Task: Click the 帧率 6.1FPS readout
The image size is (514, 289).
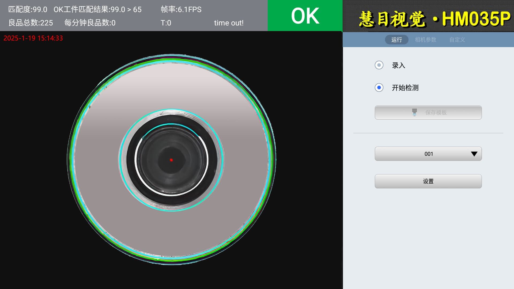Action: pos(181,10)
